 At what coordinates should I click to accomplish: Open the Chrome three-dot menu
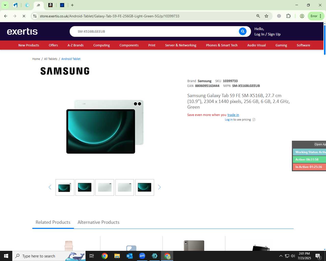tap(320, 16)
